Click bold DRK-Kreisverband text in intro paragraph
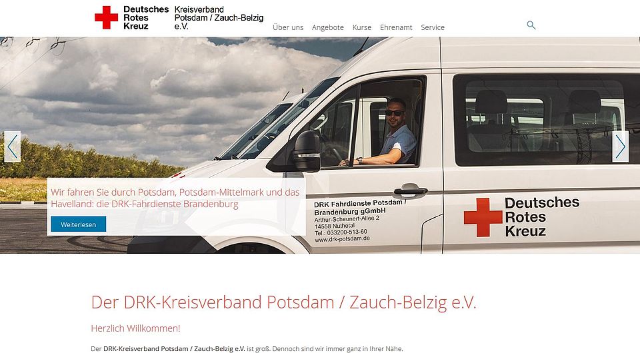 click(174, 349)
